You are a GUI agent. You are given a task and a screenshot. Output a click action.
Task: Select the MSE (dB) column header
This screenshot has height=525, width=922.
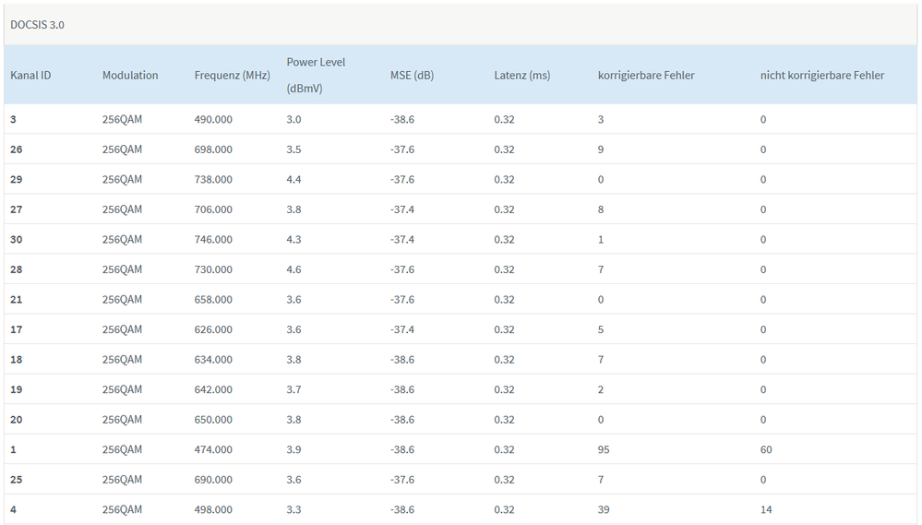point(412,75)
